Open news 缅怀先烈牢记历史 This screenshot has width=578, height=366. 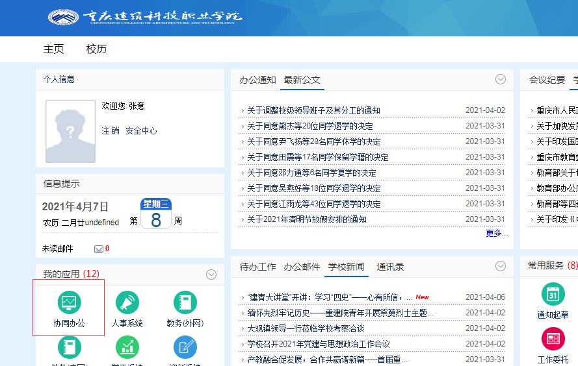point(340,313)
